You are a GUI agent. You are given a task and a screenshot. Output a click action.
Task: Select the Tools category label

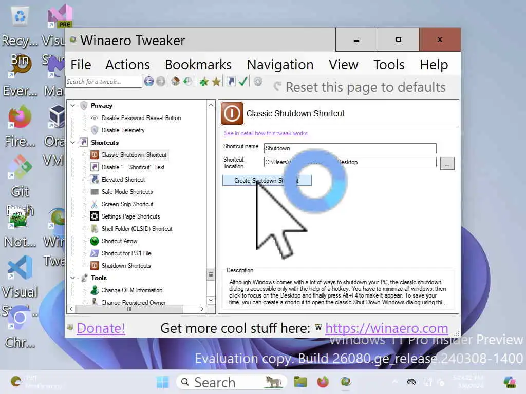coord(99,278)
